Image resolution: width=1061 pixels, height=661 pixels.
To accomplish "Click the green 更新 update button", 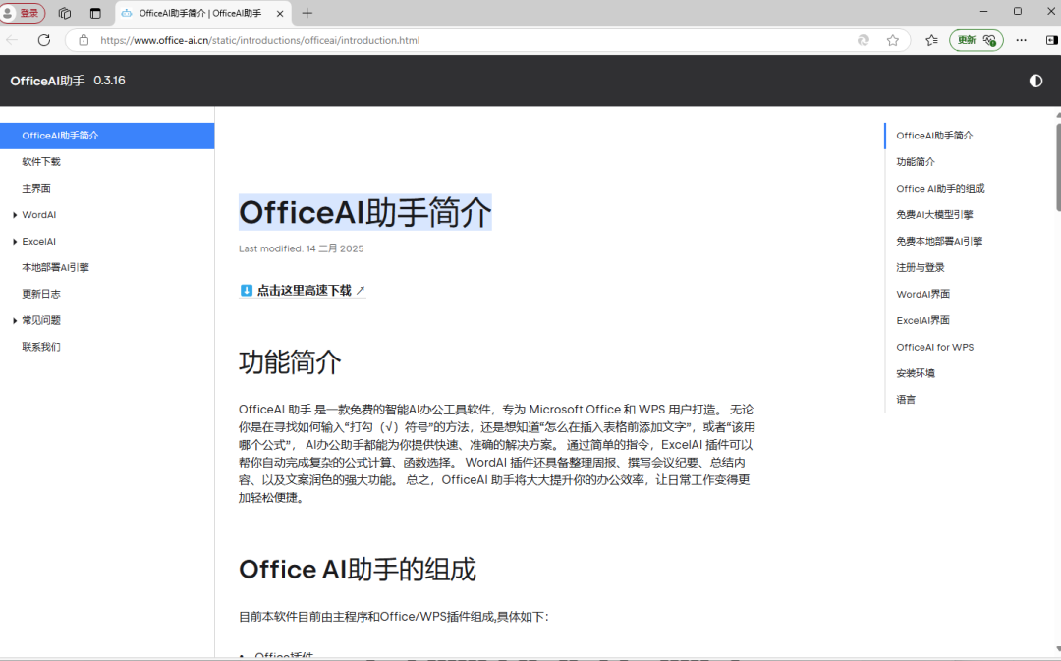I will pyautogui.click(x=976, y=40).
